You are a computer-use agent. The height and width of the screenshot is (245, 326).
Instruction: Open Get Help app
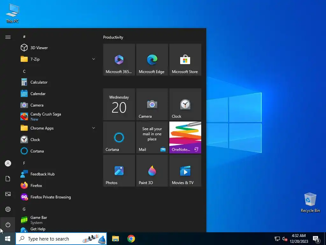coord(58,229)
